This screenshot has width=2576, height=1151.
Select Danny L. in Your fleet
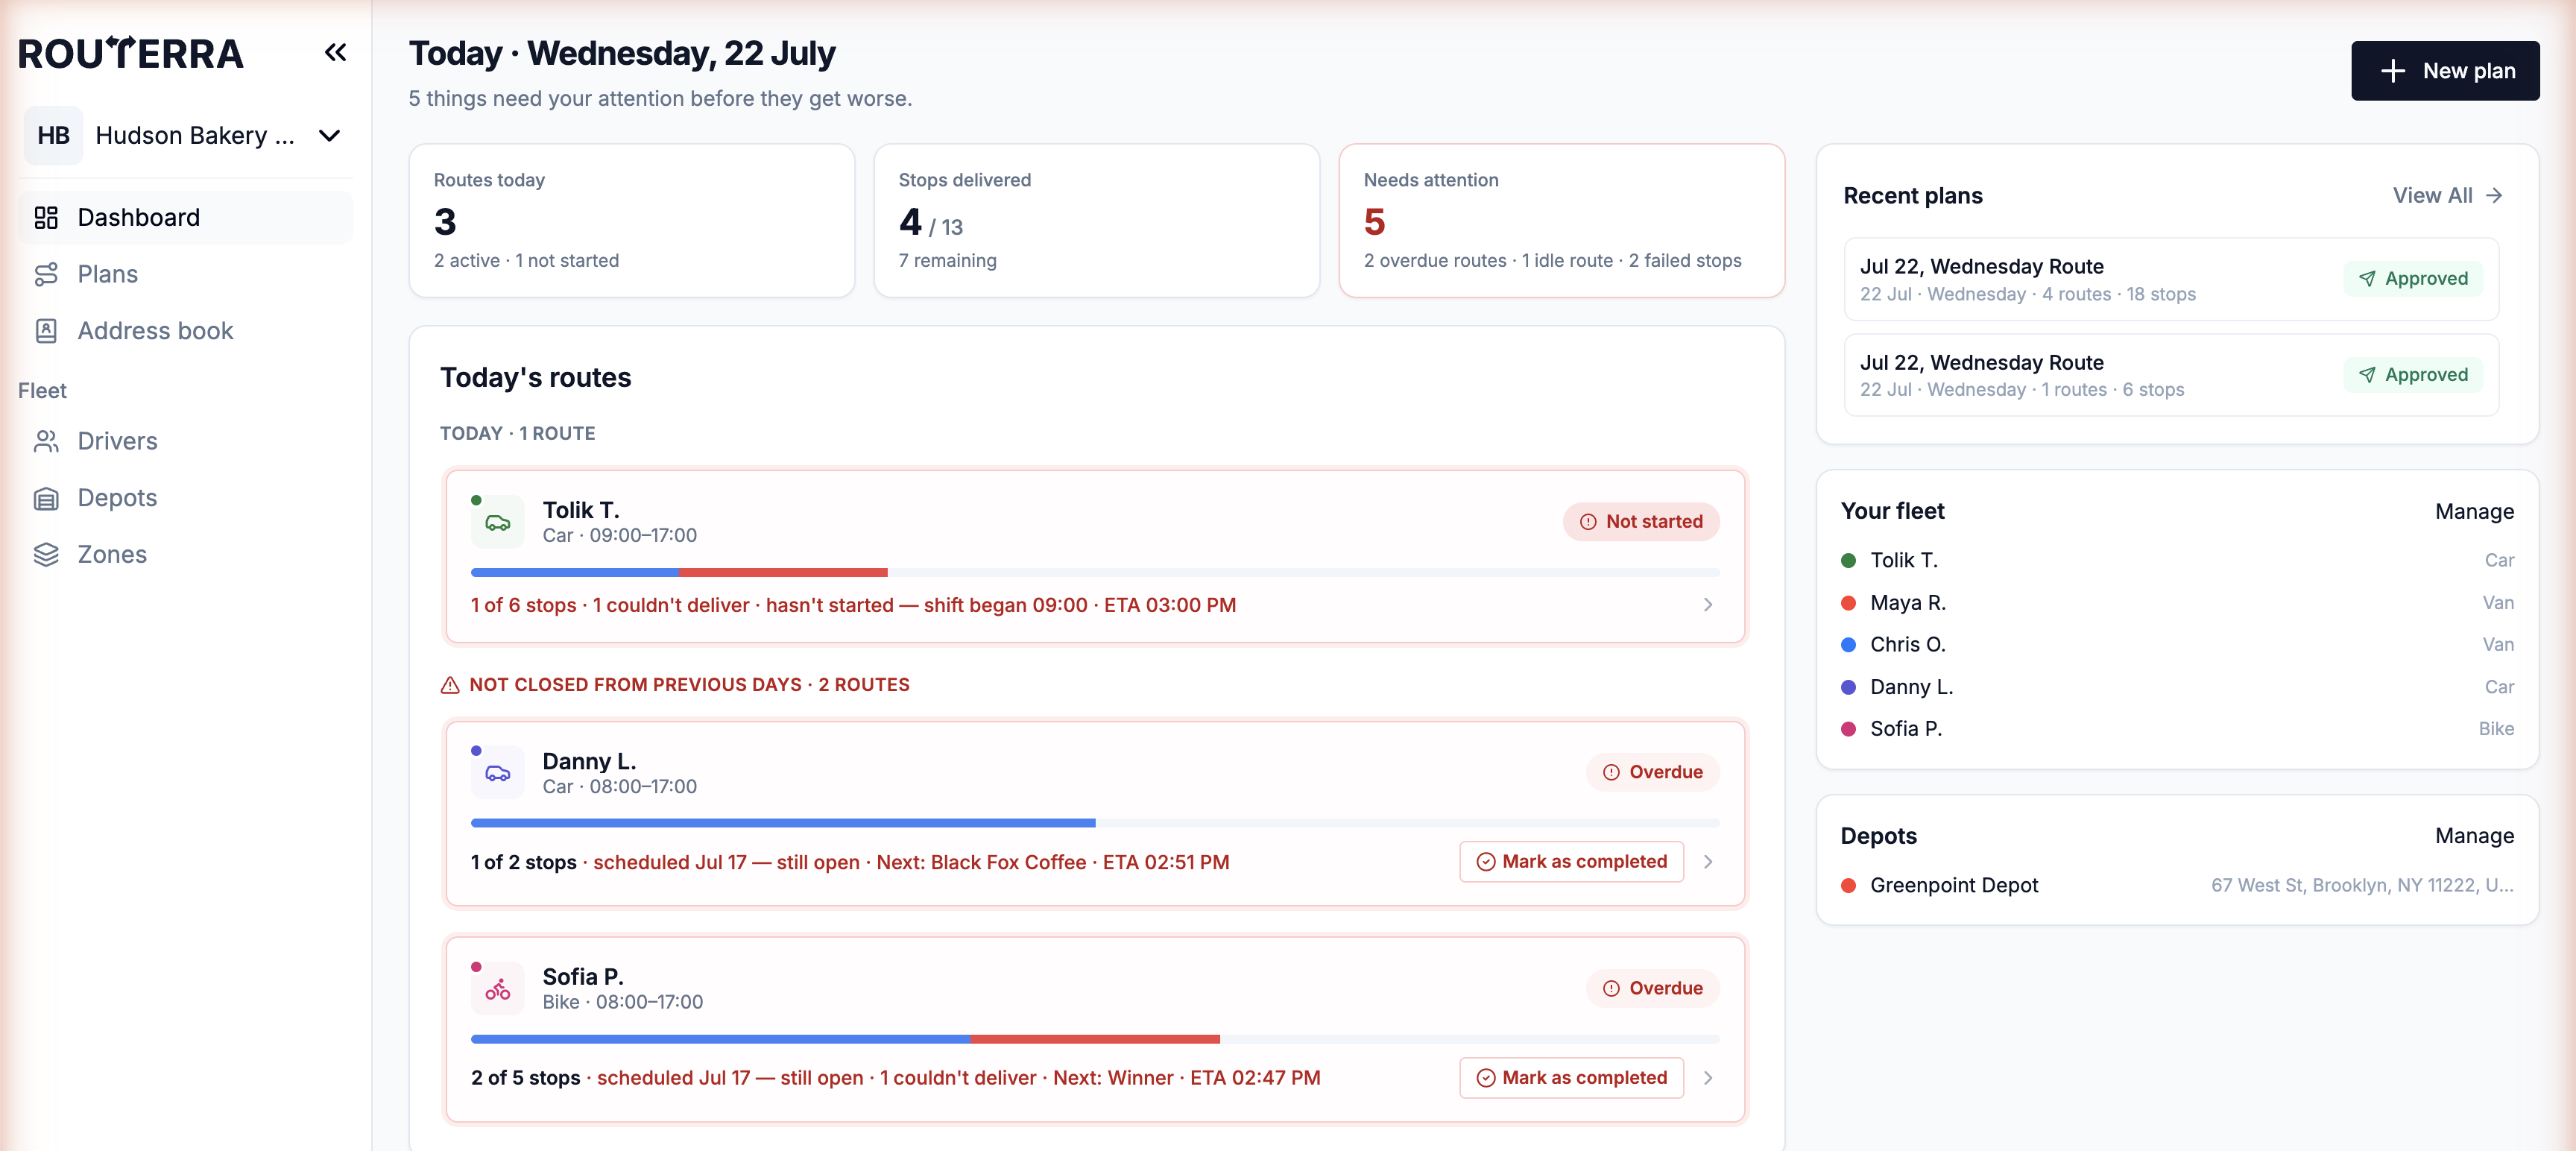pos(2177,686)
